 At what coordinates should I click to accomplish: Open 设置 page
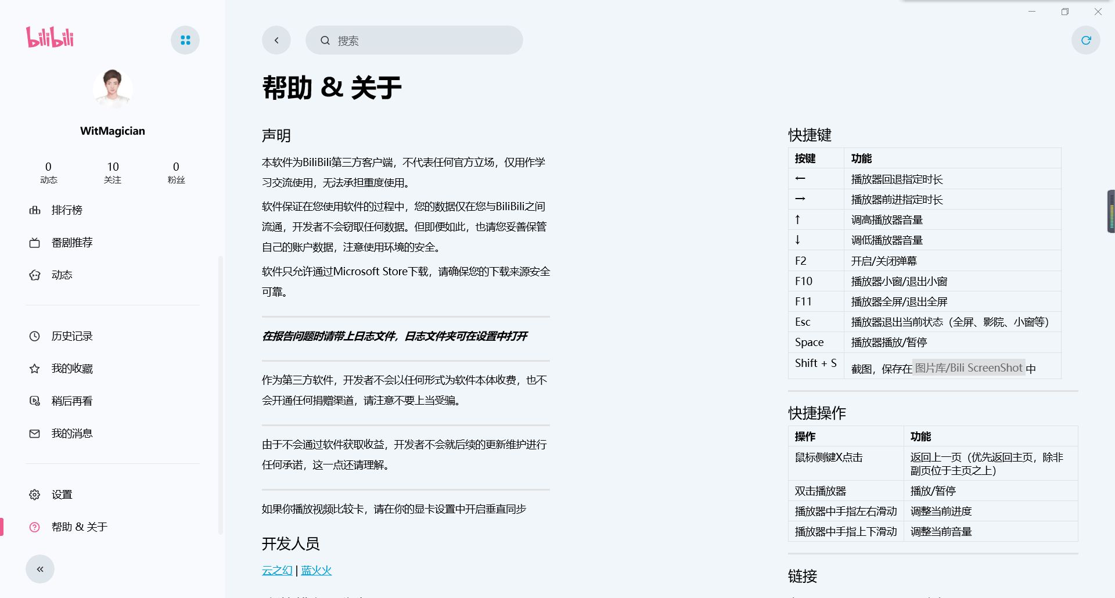pyautogui.click(x=113, y=495)
